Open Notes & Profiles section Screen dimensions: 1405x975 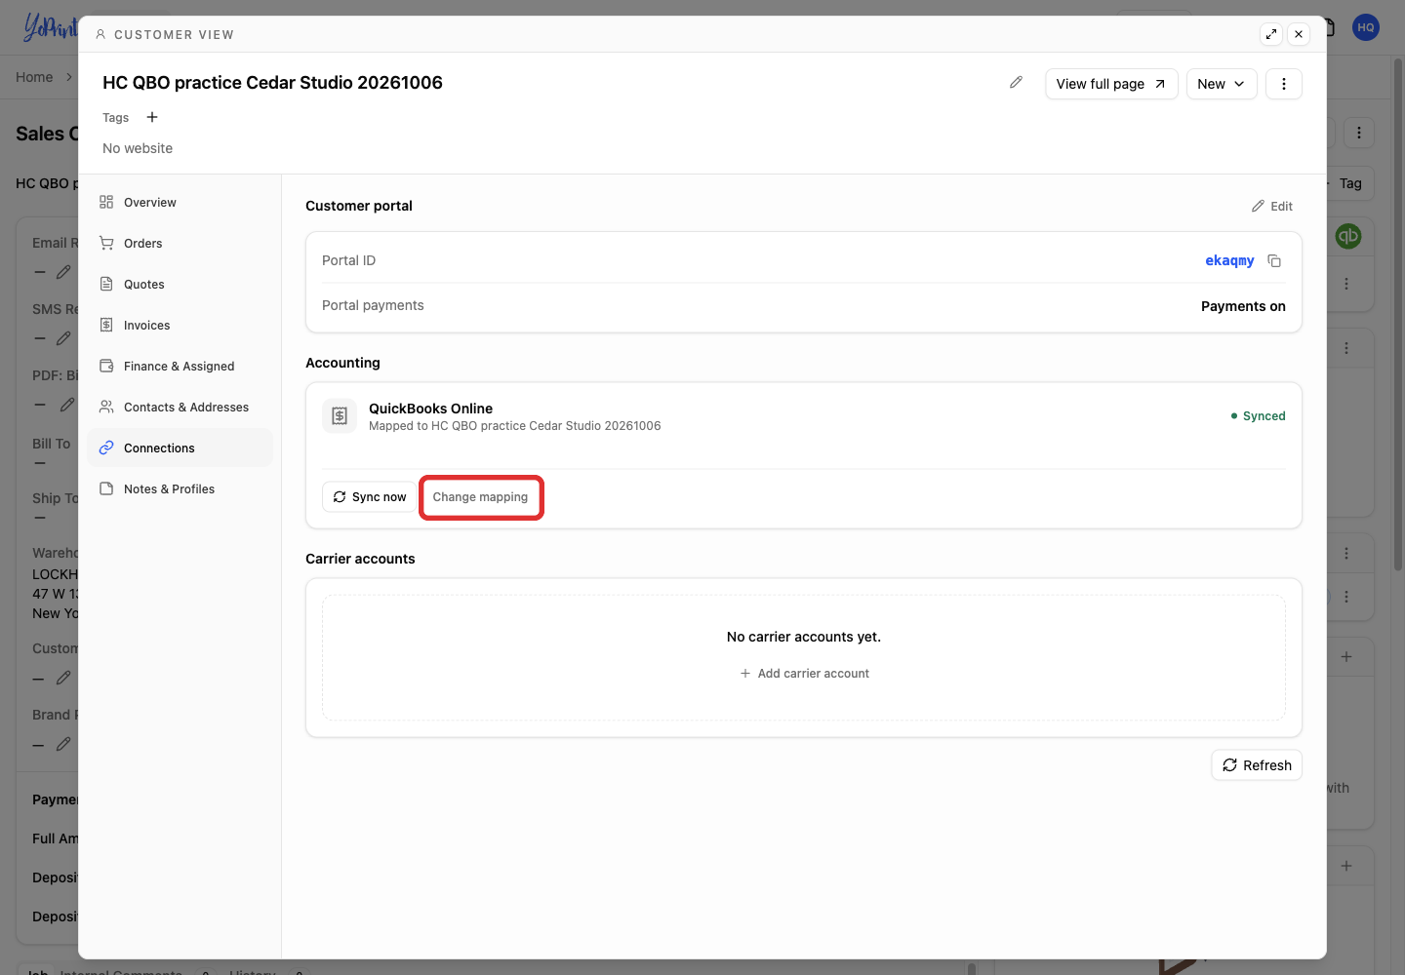coord(180,489)
